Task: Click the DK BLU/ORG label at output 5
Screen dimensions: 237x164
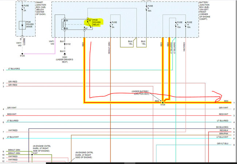Action: pyautogui.click(x=222, y=127)
